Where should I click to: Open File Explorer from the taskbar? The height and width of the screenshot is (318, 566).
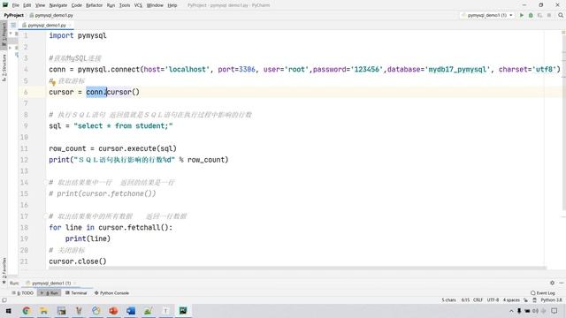tap(43, 310)
